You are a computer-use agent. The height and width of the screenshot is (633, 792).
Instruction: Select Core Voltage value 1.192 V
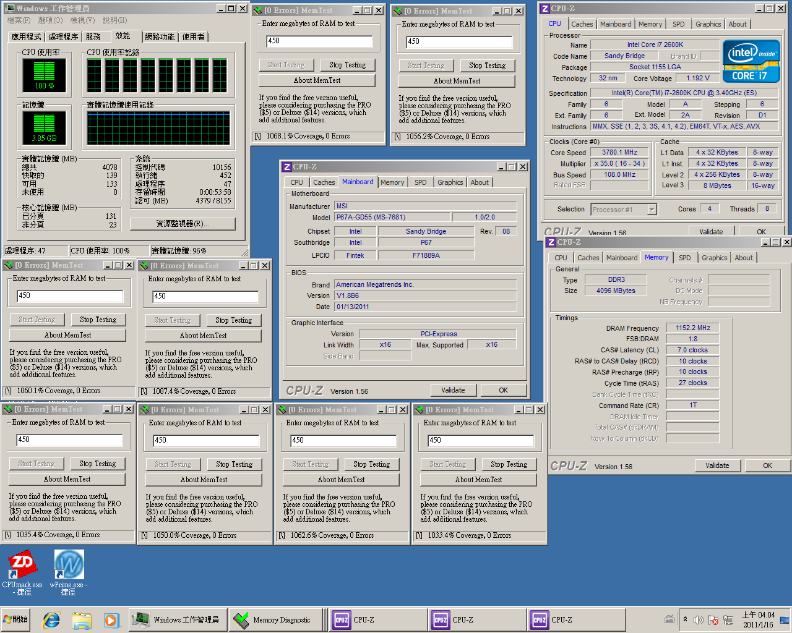(x=698, y=78)
